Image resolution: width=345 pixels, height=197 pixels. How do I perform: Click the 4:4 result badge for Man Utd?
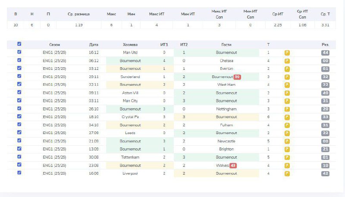point(325,53)
